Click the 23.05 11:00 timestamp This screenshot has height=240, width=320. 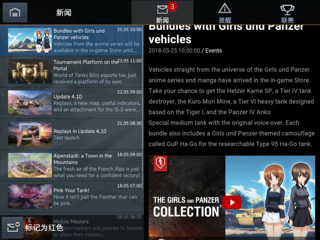pyautogui.click(x=129, y=61)
